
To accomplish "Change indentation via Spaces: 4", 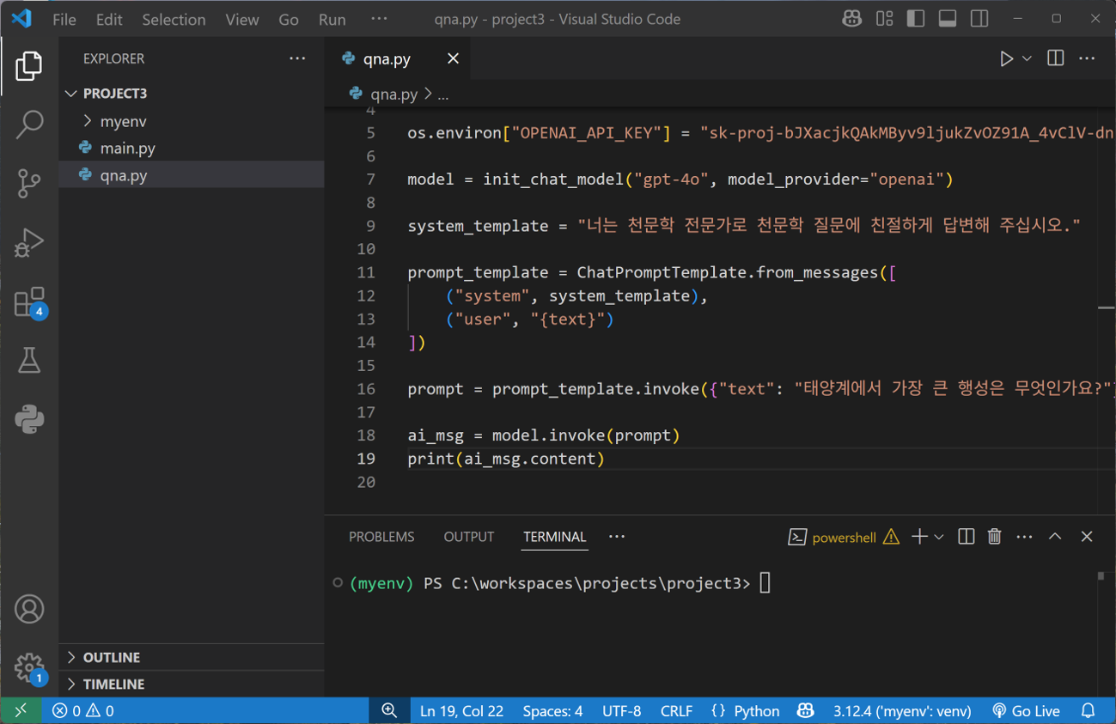I will point(552,711).
